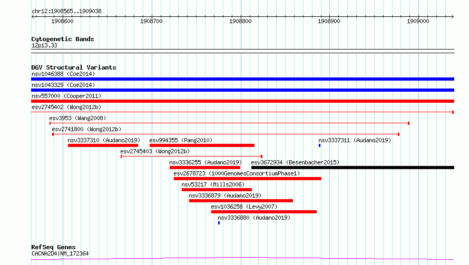Viewport: 469px width, 265px height.
Task: Click the blue nsv1043329 variant bar
Action: pyautogui.click(x=242, y=90)
